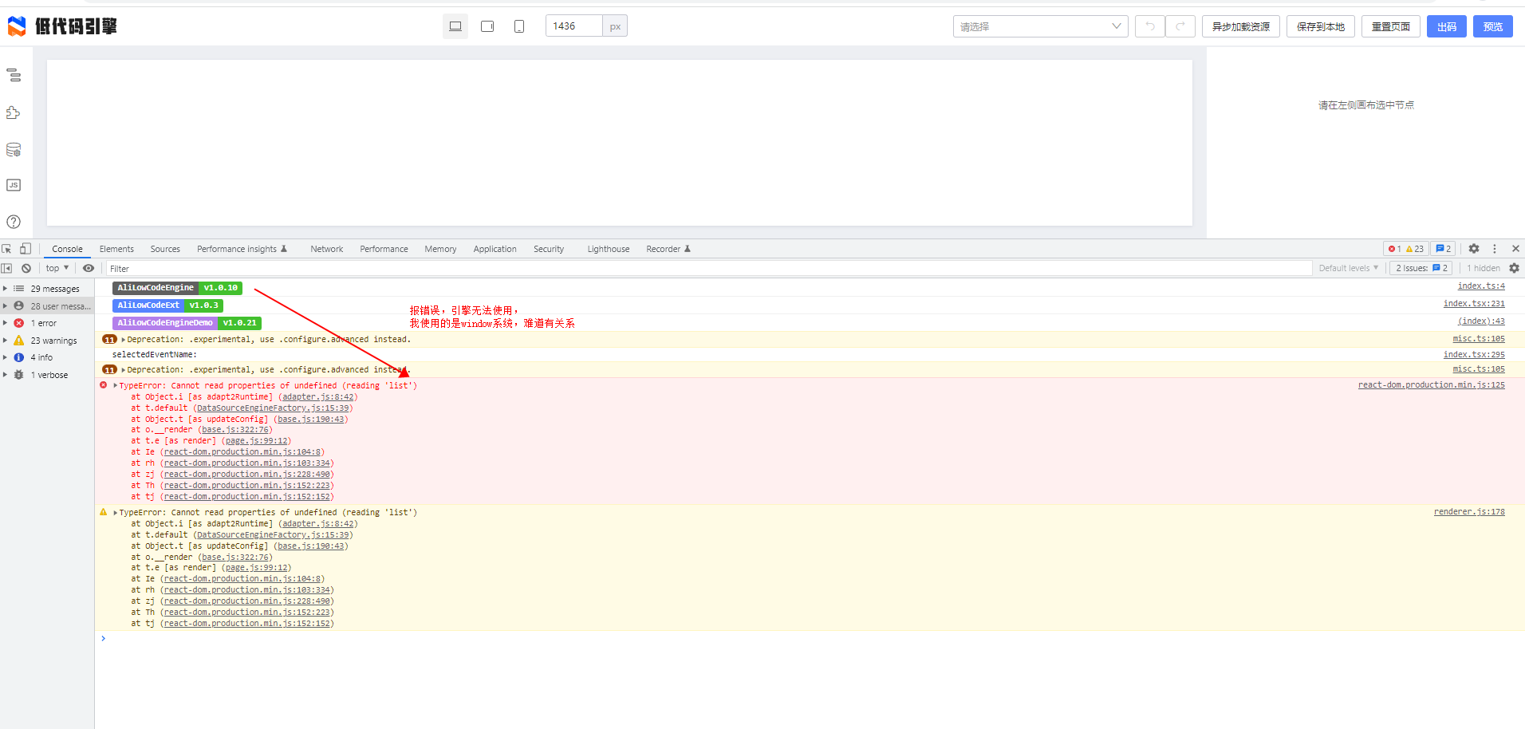The width and height of the screenshot is (1525, 729).
Task: Click the console prompt input line
Action: pos(810,639)
